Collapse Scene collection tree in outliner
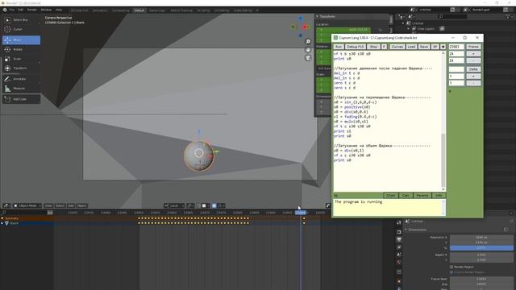 pyautogui.click(x=403, y=23)
